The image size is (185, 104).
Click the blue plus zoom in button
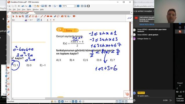click(x=78, y=6)
